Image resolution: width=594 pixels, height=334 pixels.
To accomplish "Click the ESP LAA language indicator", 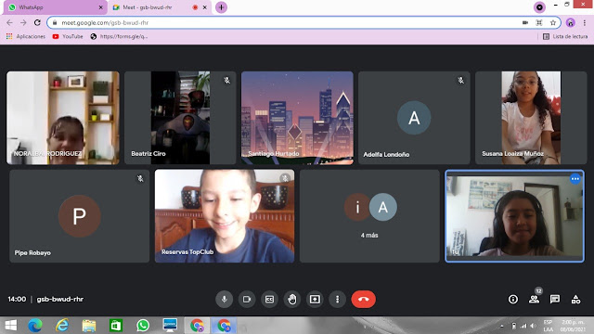I will point(548,326).
